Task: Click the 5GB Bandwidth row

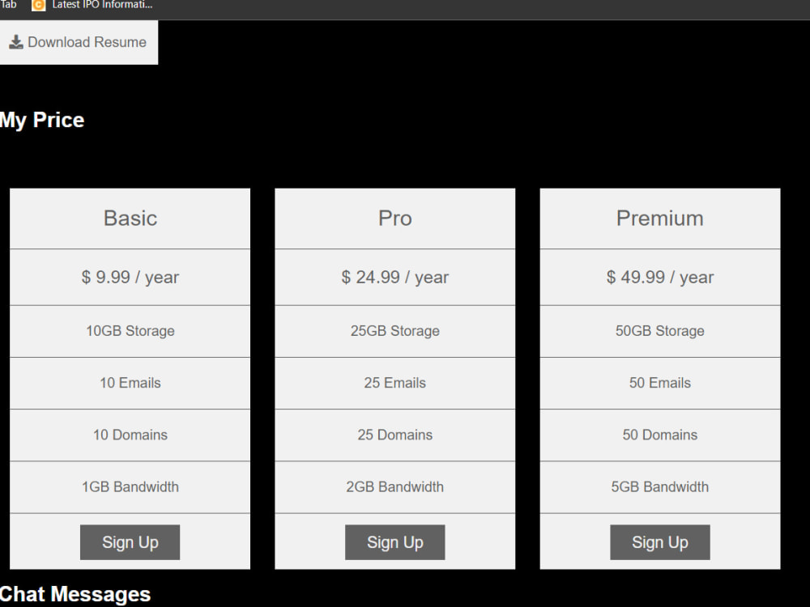Action: coord(660,487)
